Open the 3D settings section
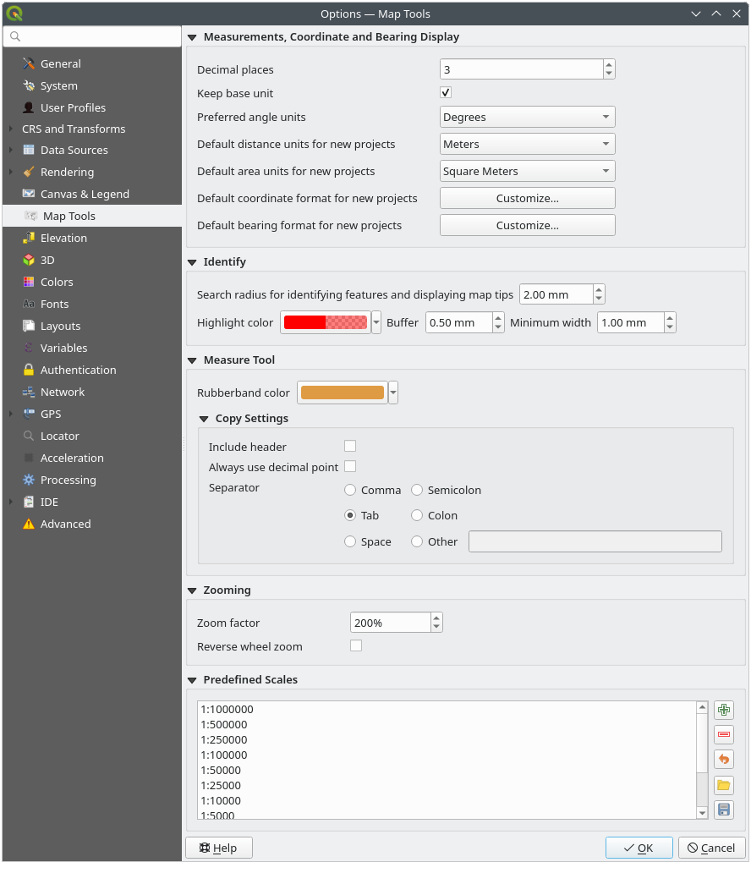This screenshot has height=873, width=751. [51, 260]
